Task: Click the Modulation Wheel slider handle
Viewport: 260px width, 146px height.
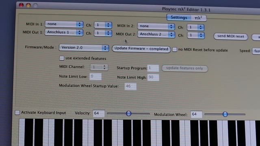Action: pos(225,114)
